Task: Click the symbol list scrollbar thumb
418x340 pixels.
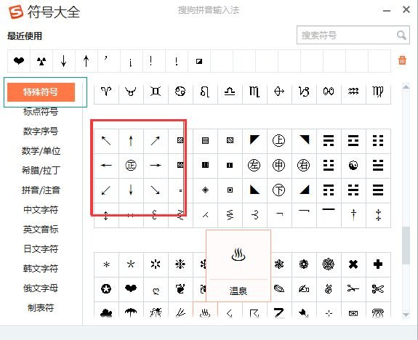Action: 406,245
